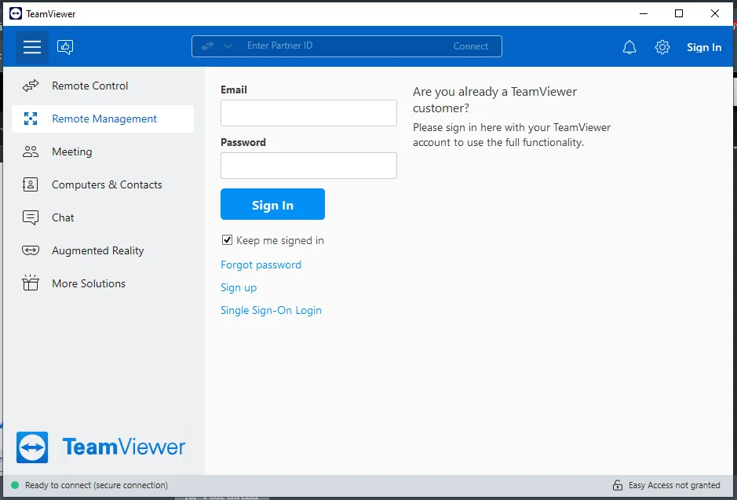The height and width of the screenshot is (500, 737).
Task: Click the Meeting people icon
Action: click(x=31, y=151)
